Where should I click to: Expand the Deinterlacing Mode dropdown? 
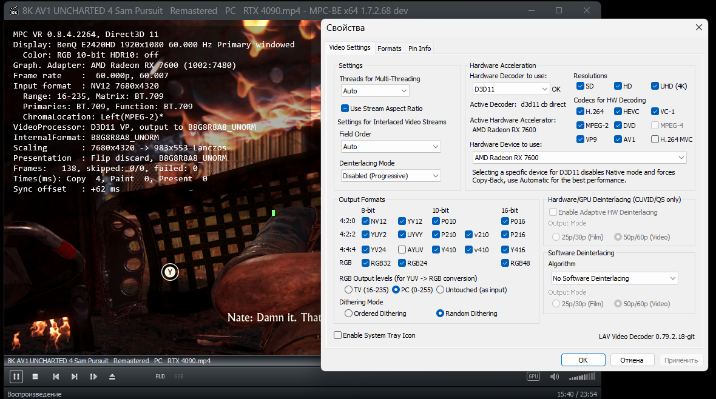[391, 176]
